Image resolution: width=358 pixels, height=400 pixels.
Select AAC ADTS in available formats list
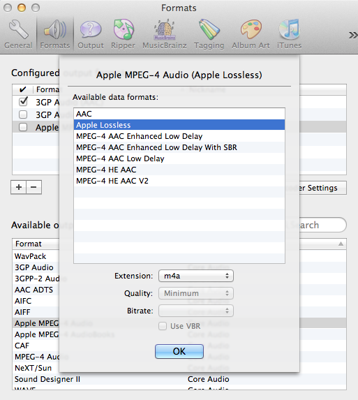[36, 290]
